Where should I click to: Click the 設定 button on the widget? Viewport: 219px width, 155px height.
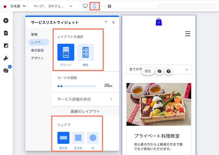(148, 71)
